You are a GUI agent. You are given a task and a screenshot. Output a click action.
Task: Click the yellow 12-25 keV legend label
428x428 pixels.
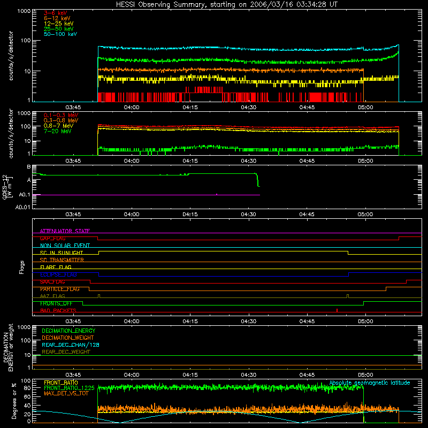(58, 24)
